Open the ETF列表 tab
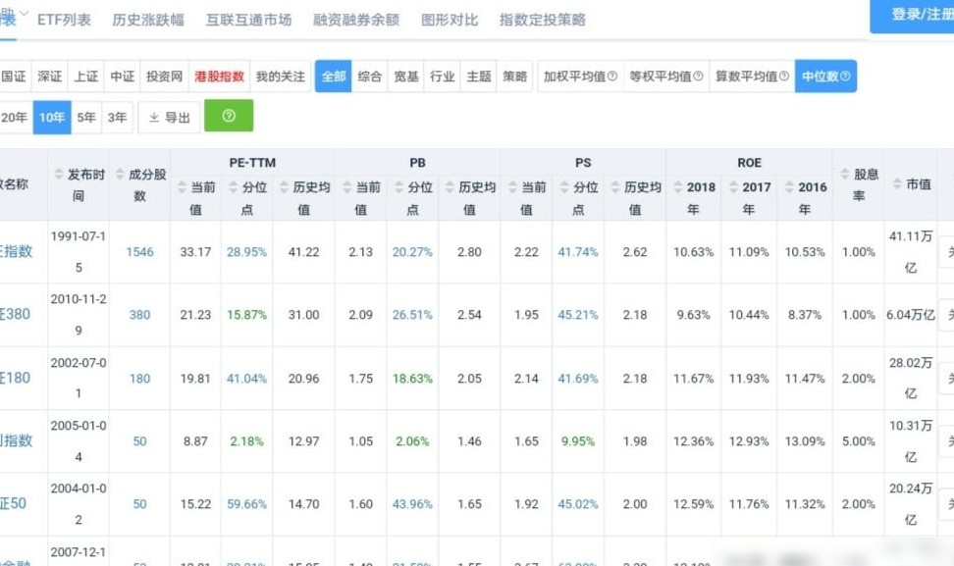954x566 pixels. point(64,20)
